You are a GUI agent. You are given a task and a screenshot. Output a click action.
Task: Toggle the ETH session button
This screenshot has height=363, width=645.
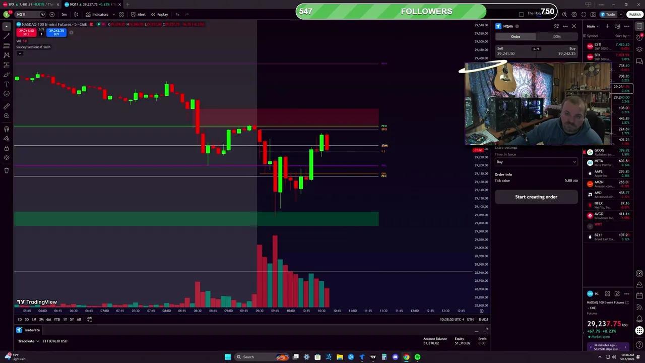click(x=470, y=319)
